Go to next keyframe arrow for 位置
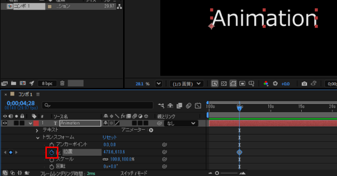 [x=16, y=152]
